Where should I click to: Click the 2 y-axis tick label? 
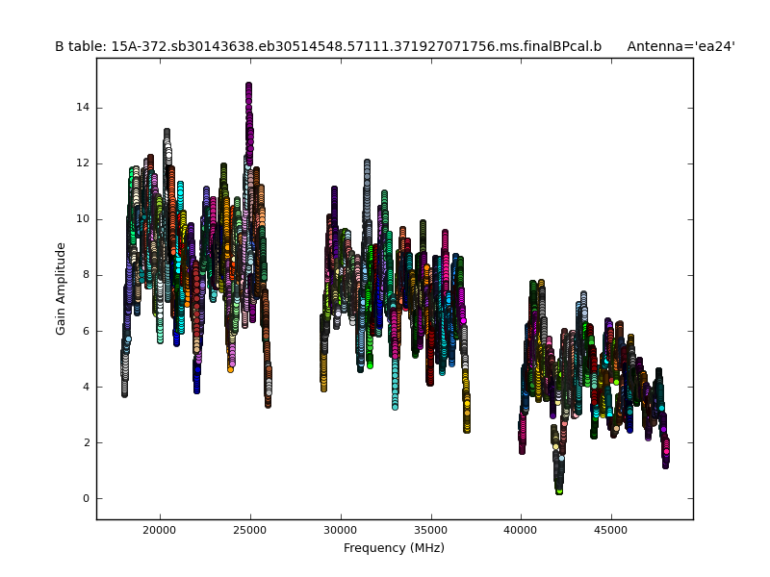(87, 442)
